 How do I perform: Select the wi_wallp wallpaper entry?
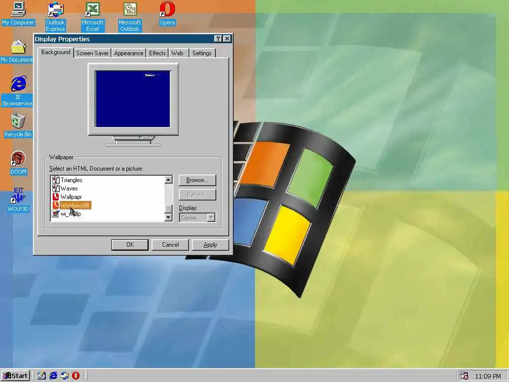click(71, 214)
